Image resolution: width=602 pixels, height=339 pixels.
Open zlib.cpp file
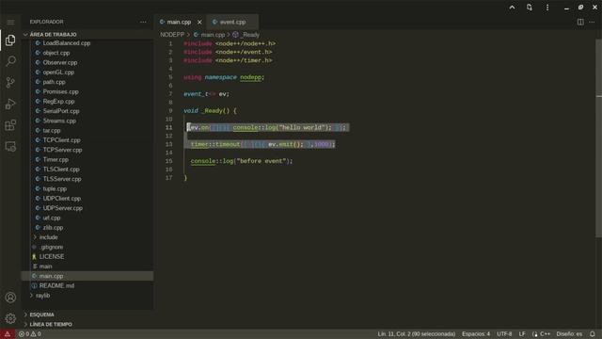pyautogui.click(x=53, y=228)
